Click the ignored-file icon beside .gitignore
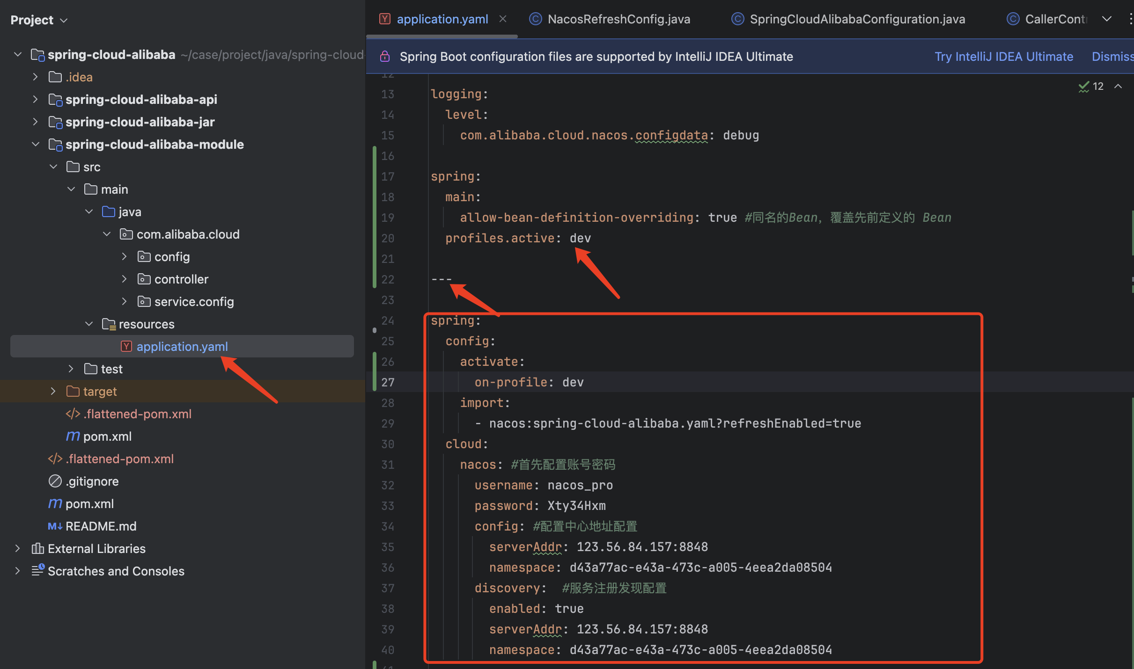Screen dimensions: 1134x669 (54, 481)
